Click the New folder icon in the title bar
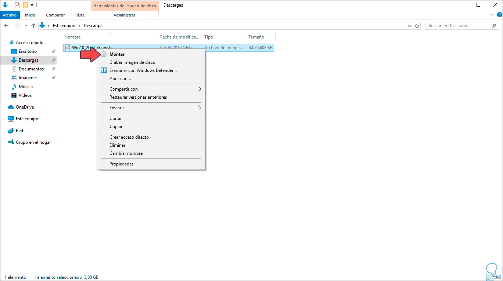The image size is (503, 281). (25, 5)
